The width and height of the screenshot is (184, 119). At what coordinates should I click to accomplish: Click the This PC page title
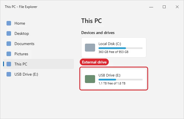pyautogui.click(x=91, y=21)
